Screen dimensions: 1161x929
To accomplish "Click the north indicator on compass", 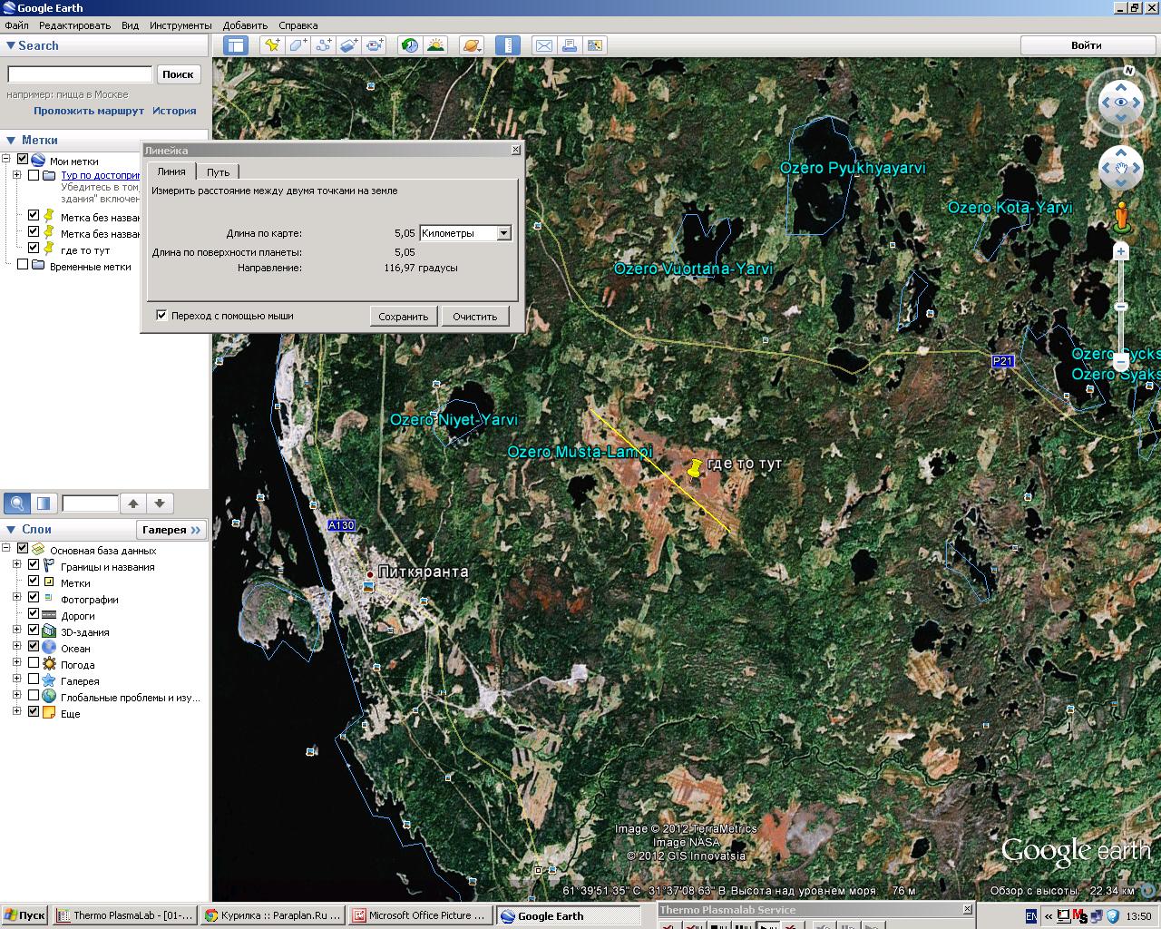I will point(1128,71).
